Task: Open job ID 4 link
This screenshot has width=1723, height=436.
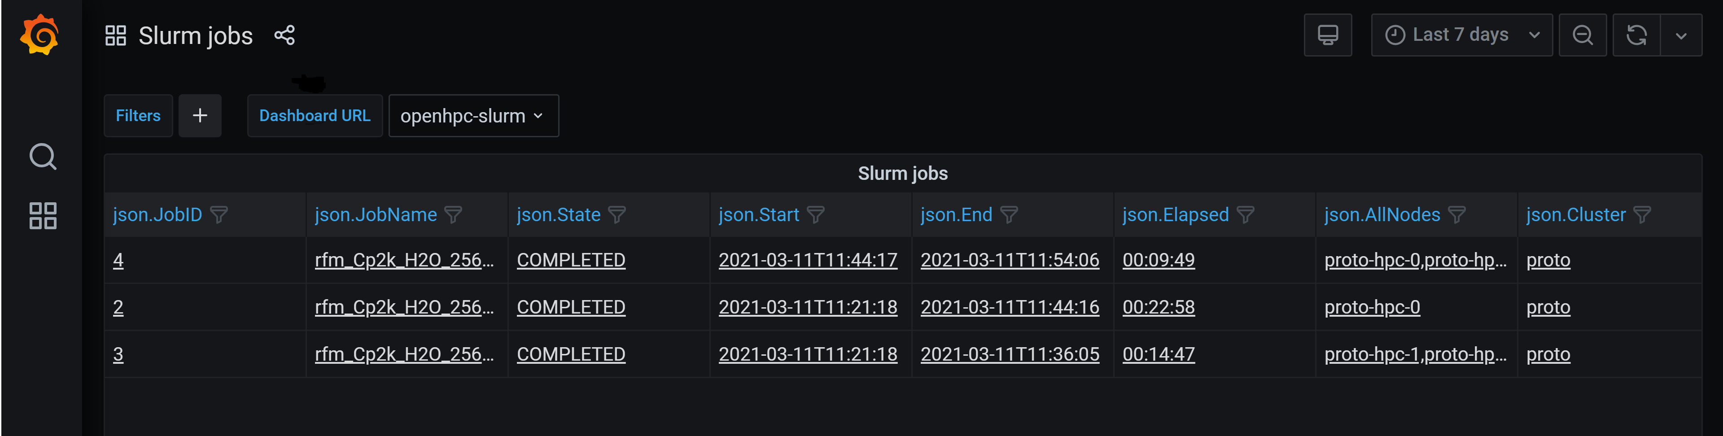Action: [x=118, y=260]
